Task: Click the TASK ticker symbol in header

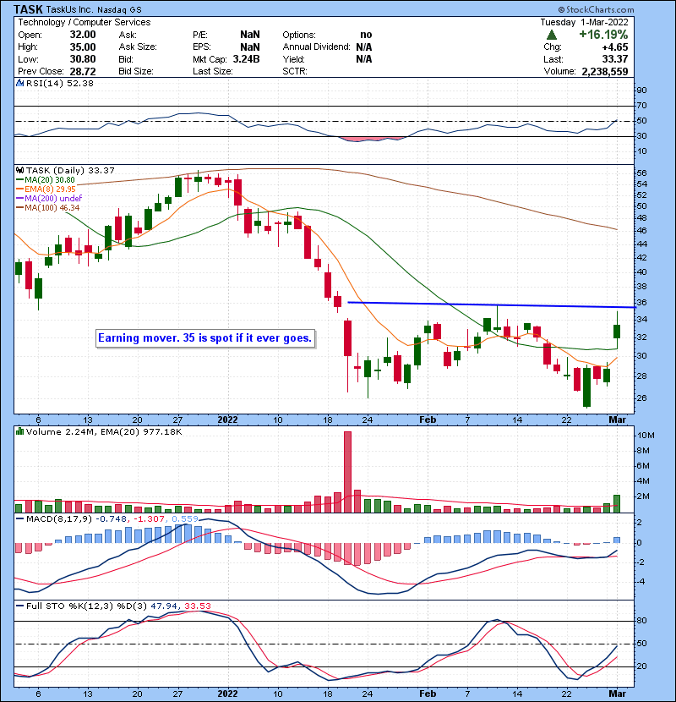Action: coord(28,9)
